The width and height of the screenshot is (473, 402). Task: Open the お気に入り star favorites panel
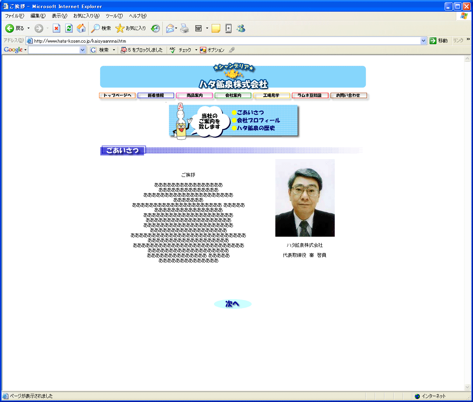(131, 28)
